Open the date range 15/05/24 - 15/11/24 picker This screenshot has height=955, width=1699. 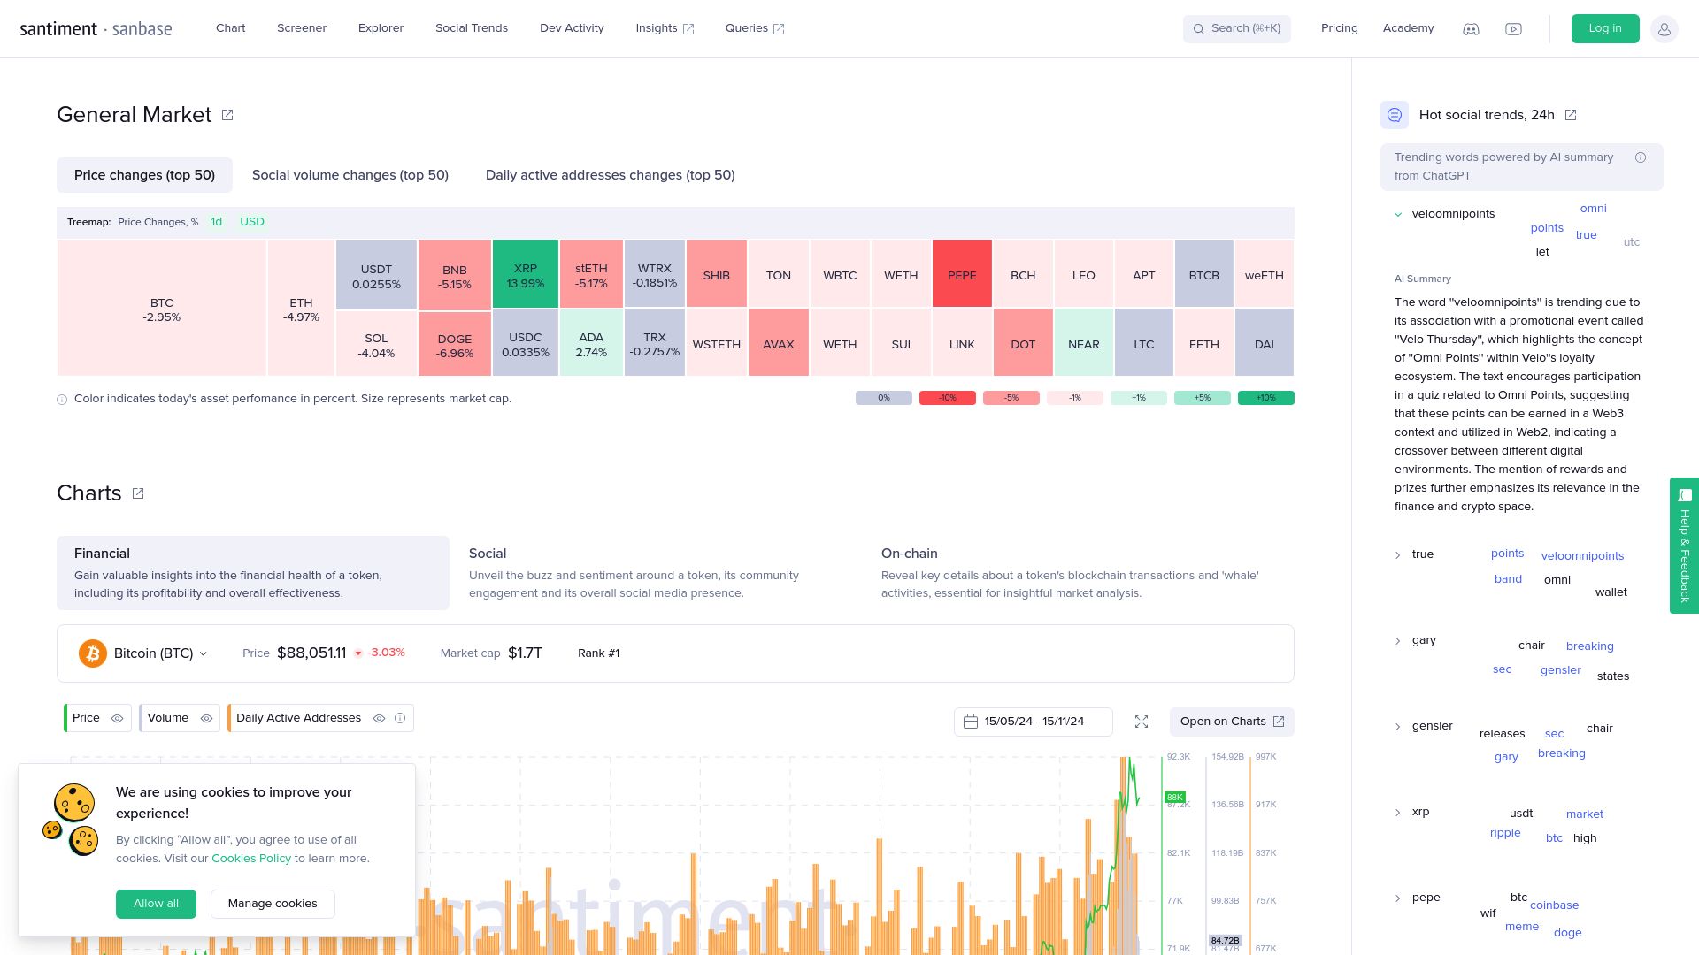pyautogui.click(x=1033, y=722)
